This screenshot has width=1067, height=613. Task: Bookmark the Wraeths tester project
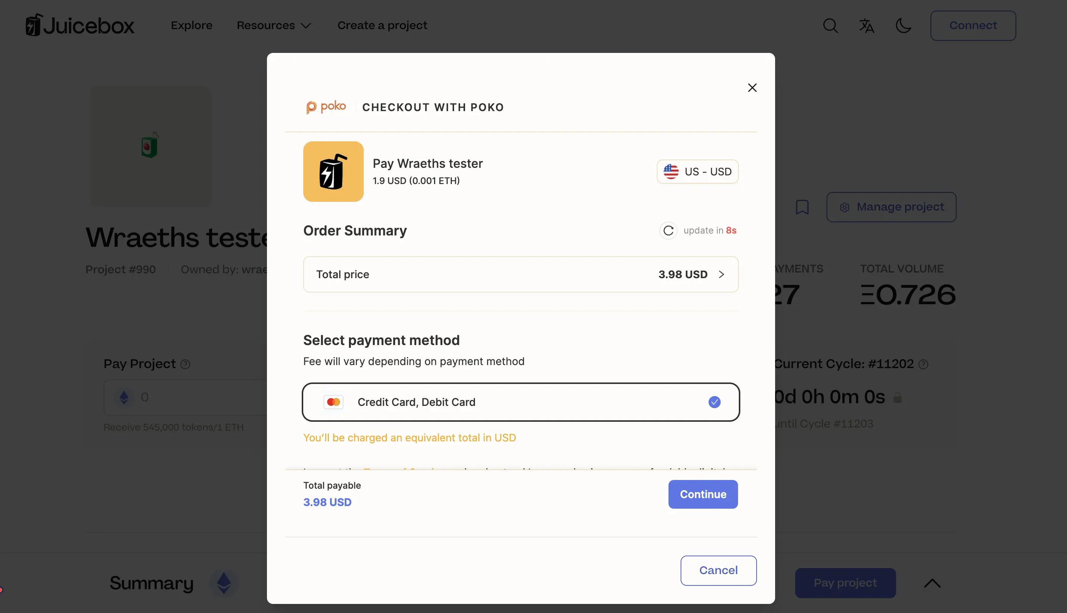click(x=802, y=207)
